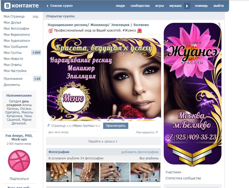Open Мои Видеозаписи

17,34
